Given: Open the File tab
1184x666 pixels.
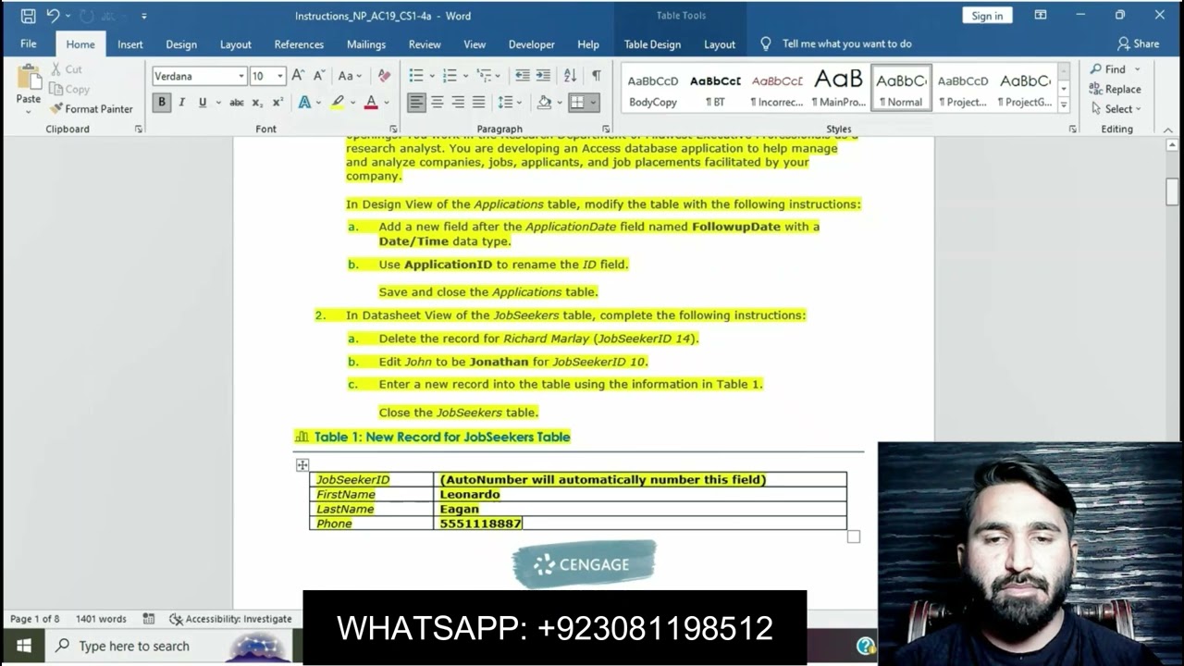Looking at the screenshot, I should pyautogui.click(x=29, y=43).
